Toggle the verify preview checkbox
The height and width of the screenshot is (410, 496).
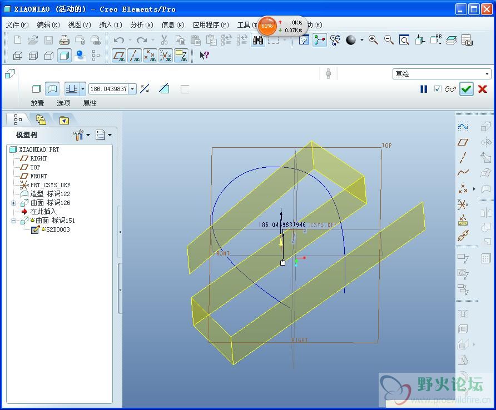(438, 89)
